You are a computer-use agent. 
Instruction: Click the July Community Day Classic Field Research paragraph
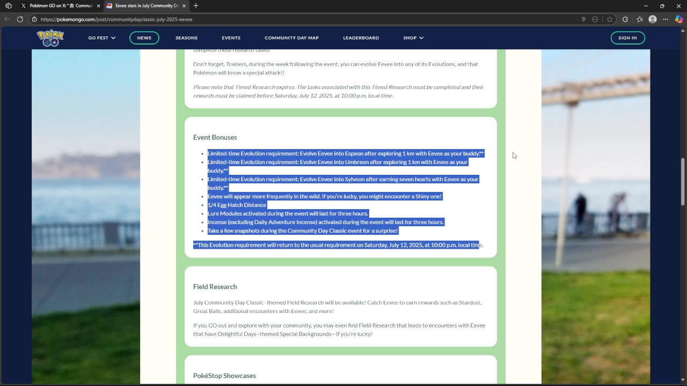pyautogui.click(x=338, y=307)
